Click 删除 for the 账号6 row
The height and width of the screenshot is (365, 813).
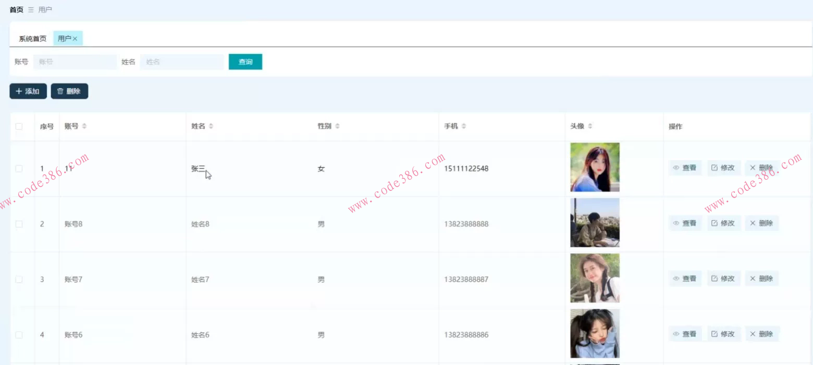pos(762,334)
